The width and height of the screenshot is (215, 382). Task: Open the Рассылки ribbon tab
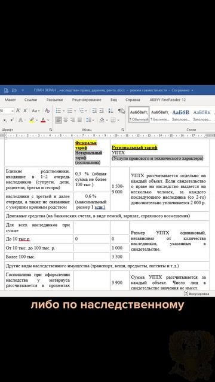[x=54, y=100]
